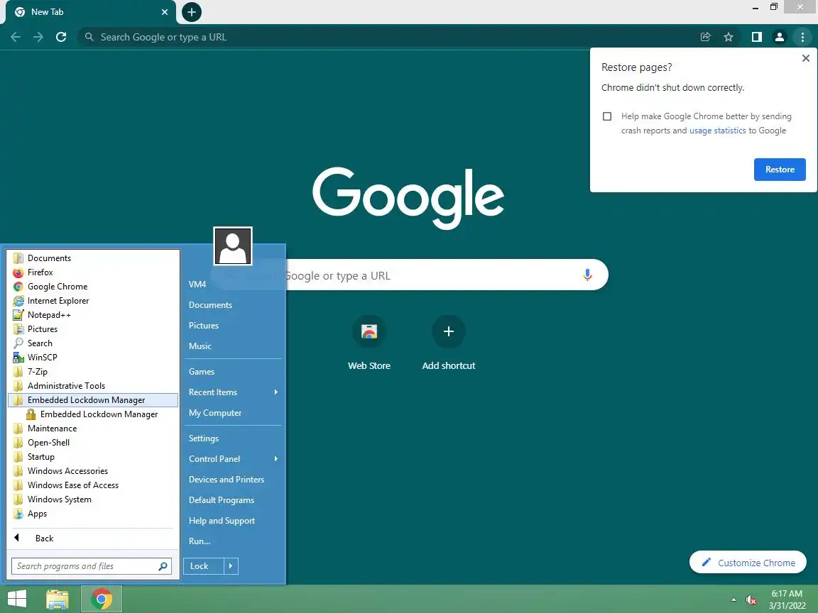Collapse the Embedded Lockdown Manager folder
This screenshot has width=818, height=613.
(94, 400)
